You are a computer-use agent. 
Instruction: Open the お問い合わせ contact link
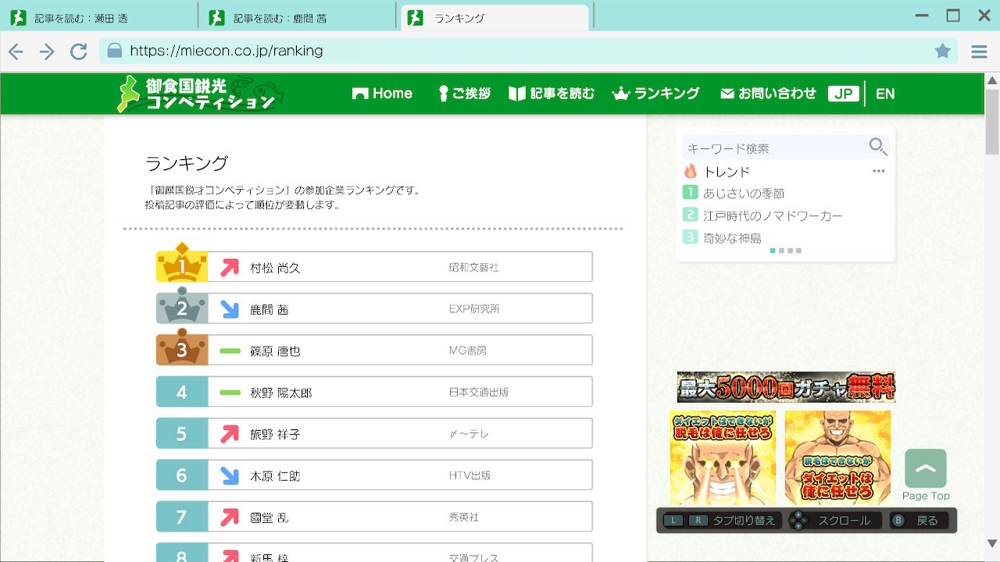[x=768, y=94]
